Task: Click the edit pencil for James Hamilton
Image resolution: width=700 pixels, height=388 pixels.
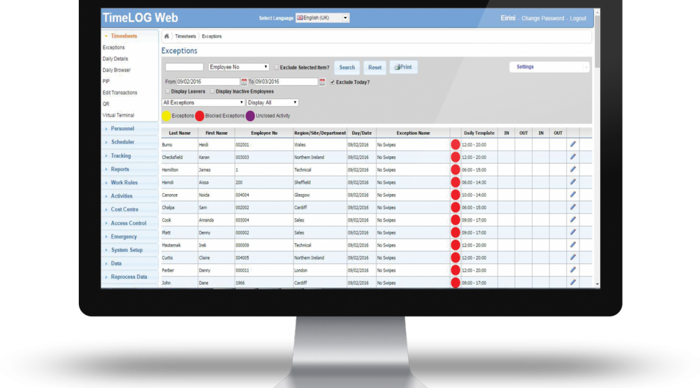Action: 573,170
